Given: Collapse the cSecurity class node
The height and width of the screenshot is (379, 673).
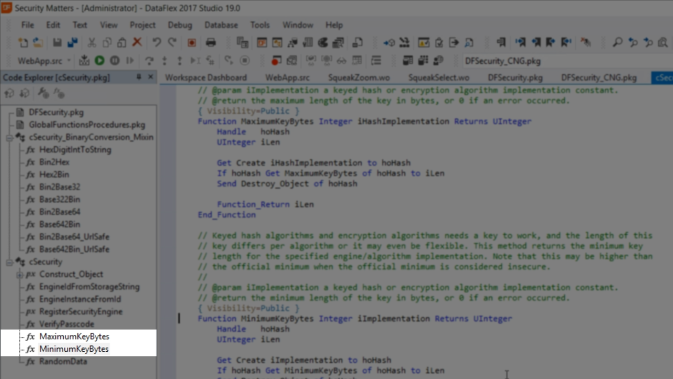Looking at the screenshot, I should [x=9, y=262].
